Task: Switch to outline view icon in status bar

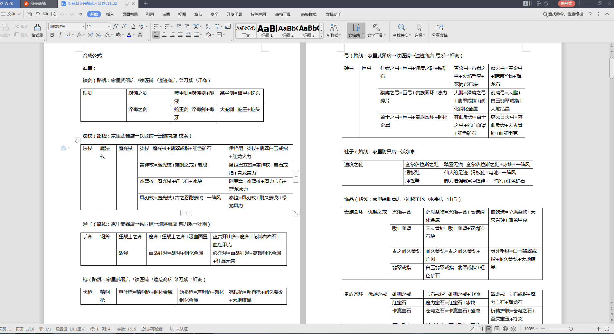Action: 497,329
